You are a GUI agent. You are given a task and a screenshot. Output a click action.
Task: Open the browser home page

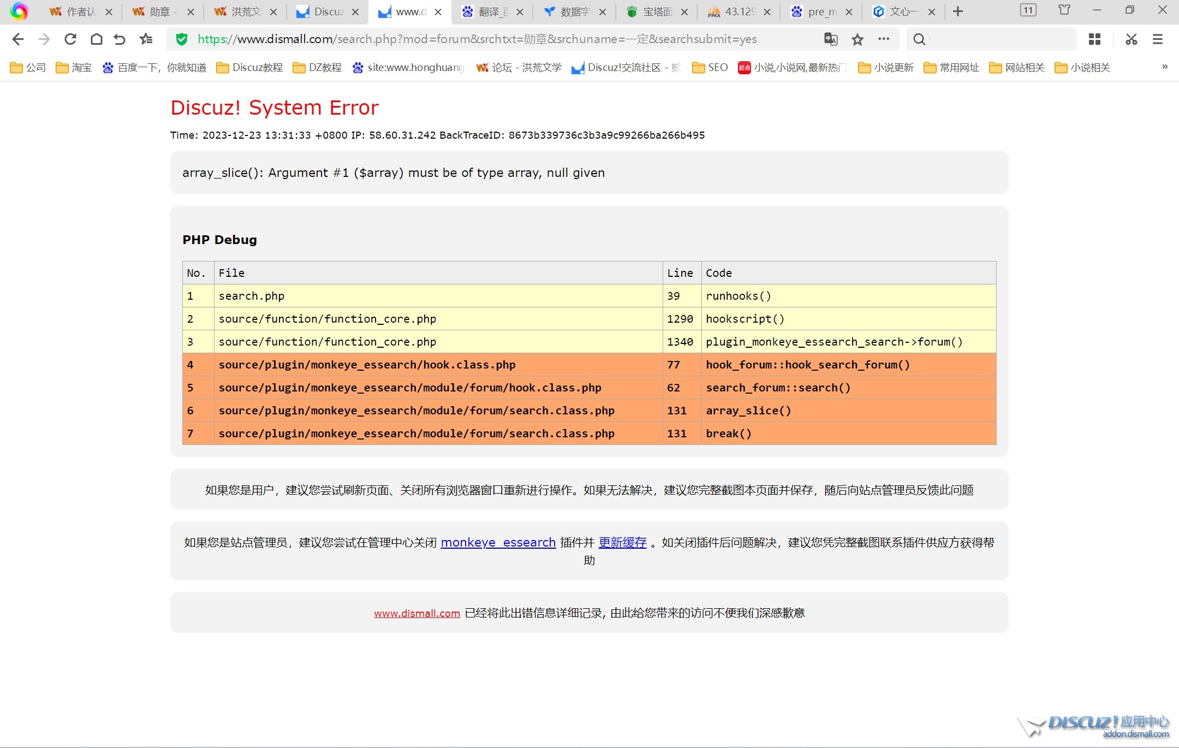[x=97, y=39]
